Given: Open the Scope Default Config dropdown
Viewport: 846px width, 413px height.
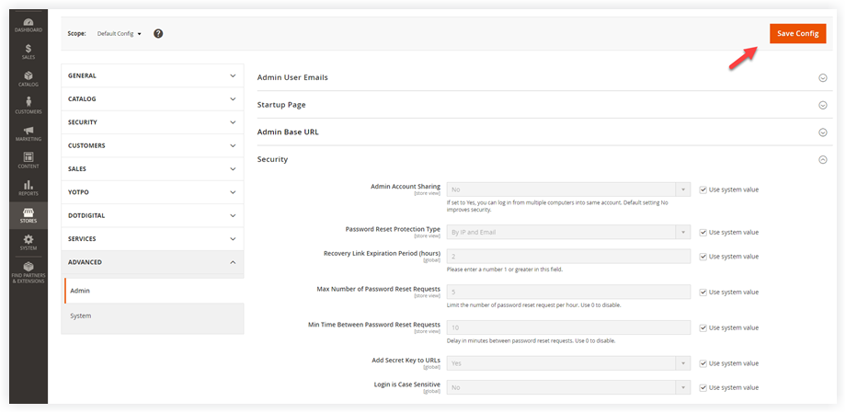Looking at the screenshot, I should [x=120, y=33].
